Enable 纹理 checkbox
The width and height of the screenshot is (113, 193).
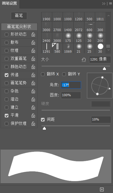[x=6, y=51]
